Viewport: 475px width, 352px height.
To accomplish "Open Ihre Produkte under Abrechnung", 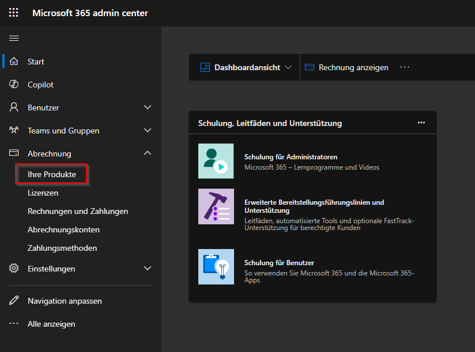I will point(52,174).
